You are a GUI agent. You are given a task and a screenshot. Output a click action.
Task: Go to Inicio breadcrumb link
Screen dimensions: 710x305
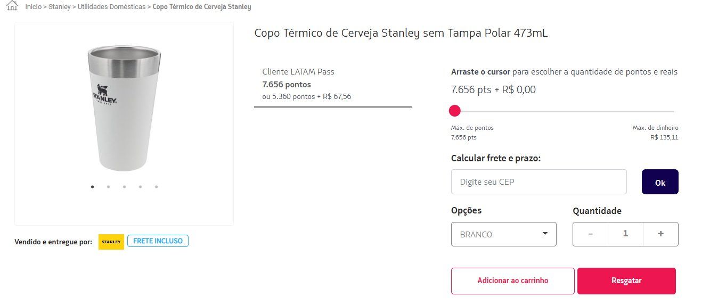[33, 7]
